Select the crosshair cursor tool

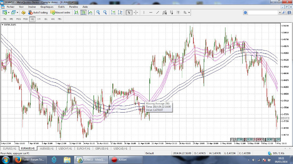click(136, 12)
